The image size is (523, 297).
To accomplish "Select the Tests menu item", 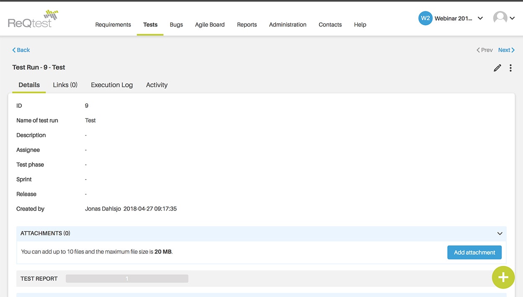I will click(150, 25).
